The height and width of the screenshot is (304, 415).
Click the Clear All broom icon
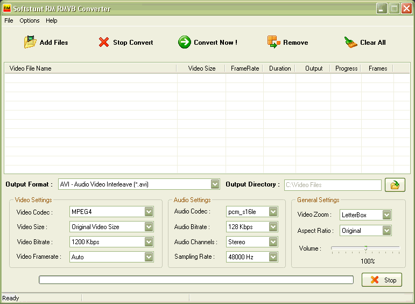[351, 42]
